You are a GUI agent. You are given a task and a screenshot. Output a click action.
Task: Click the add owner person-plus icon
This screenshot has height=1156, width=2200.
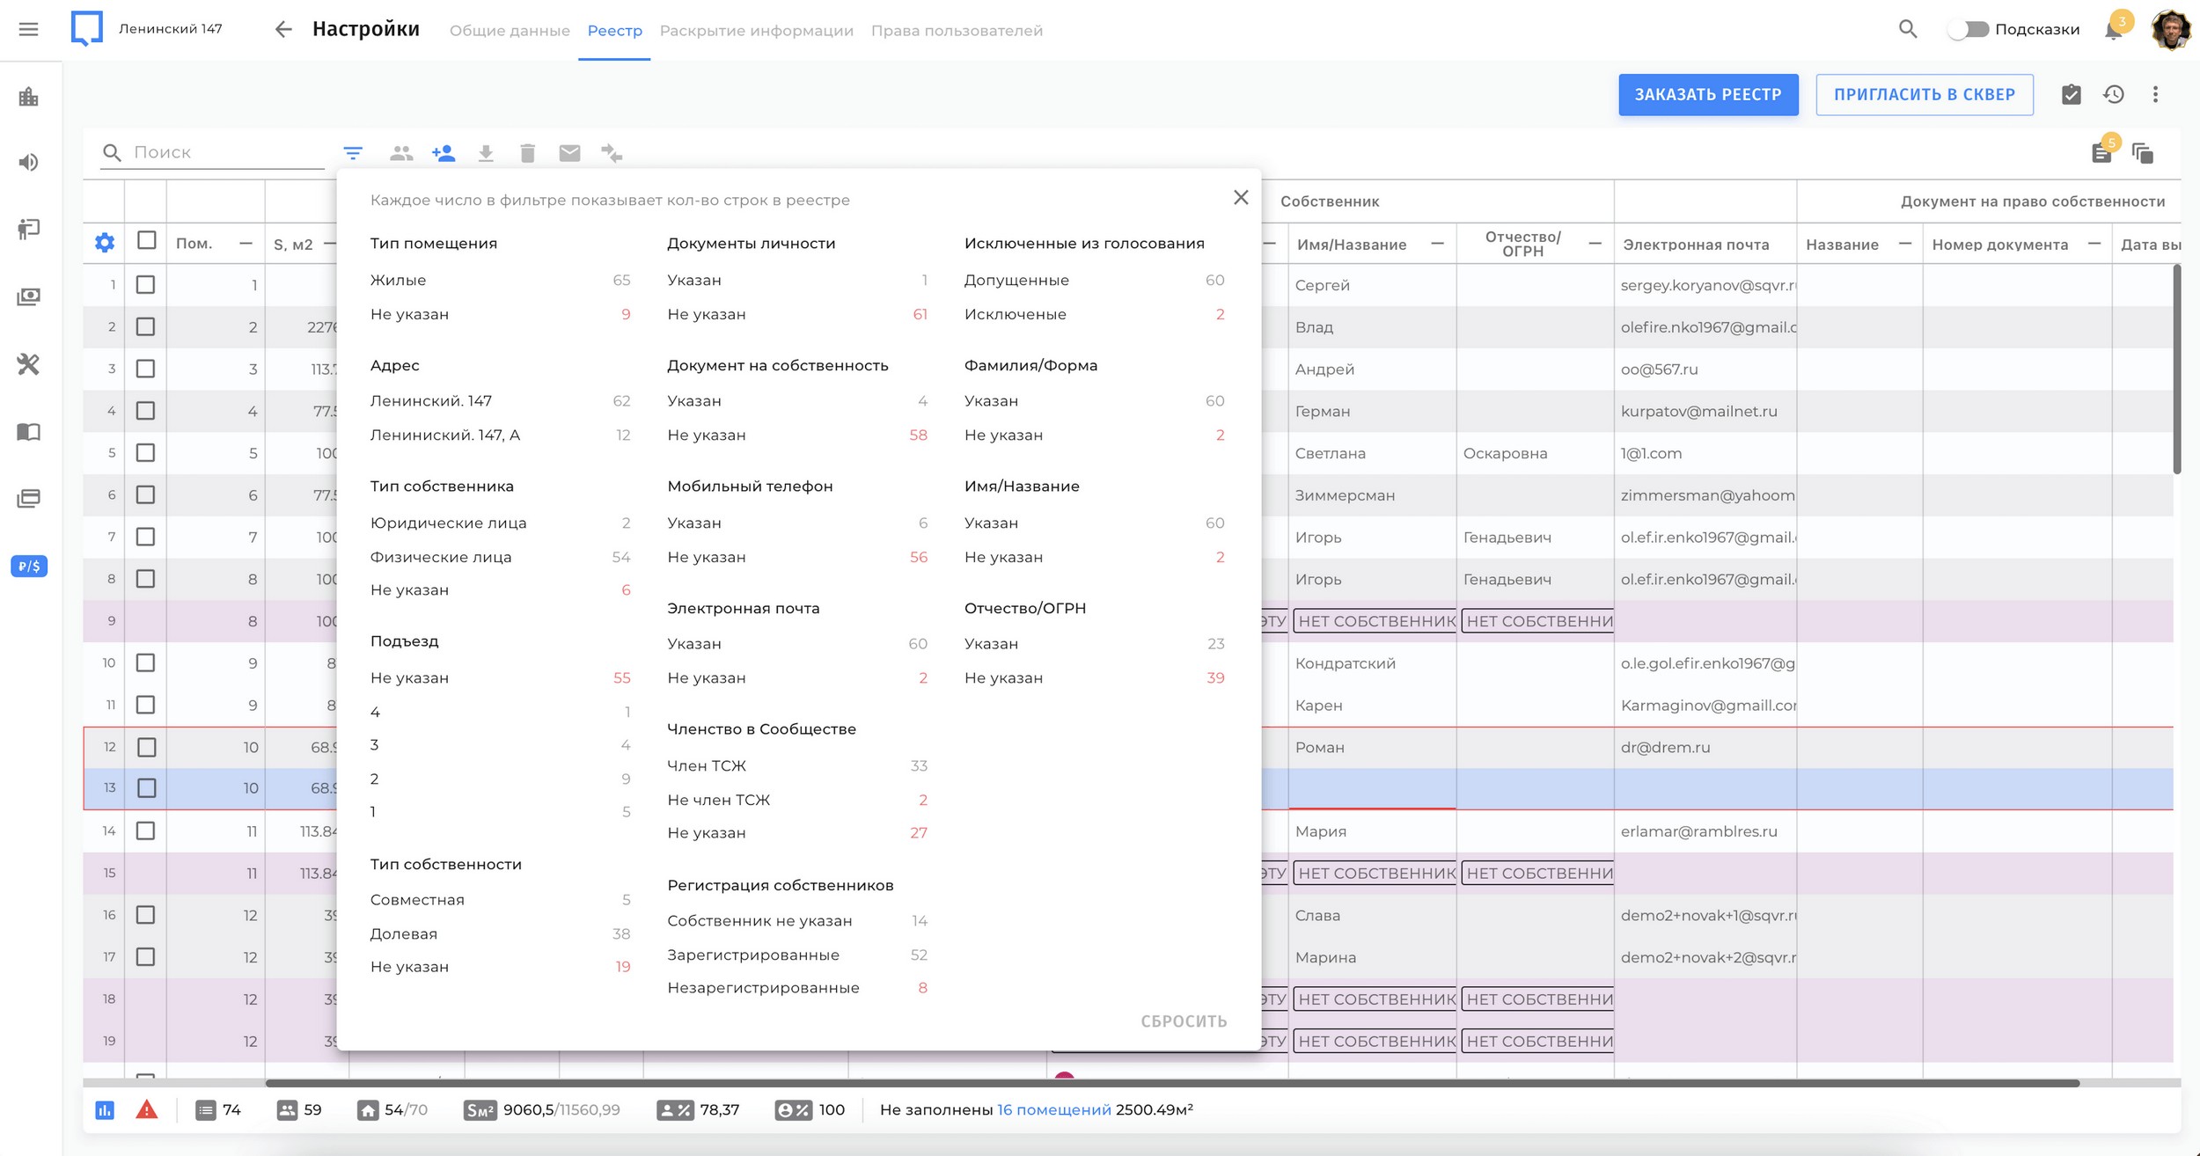pos(444,153)
